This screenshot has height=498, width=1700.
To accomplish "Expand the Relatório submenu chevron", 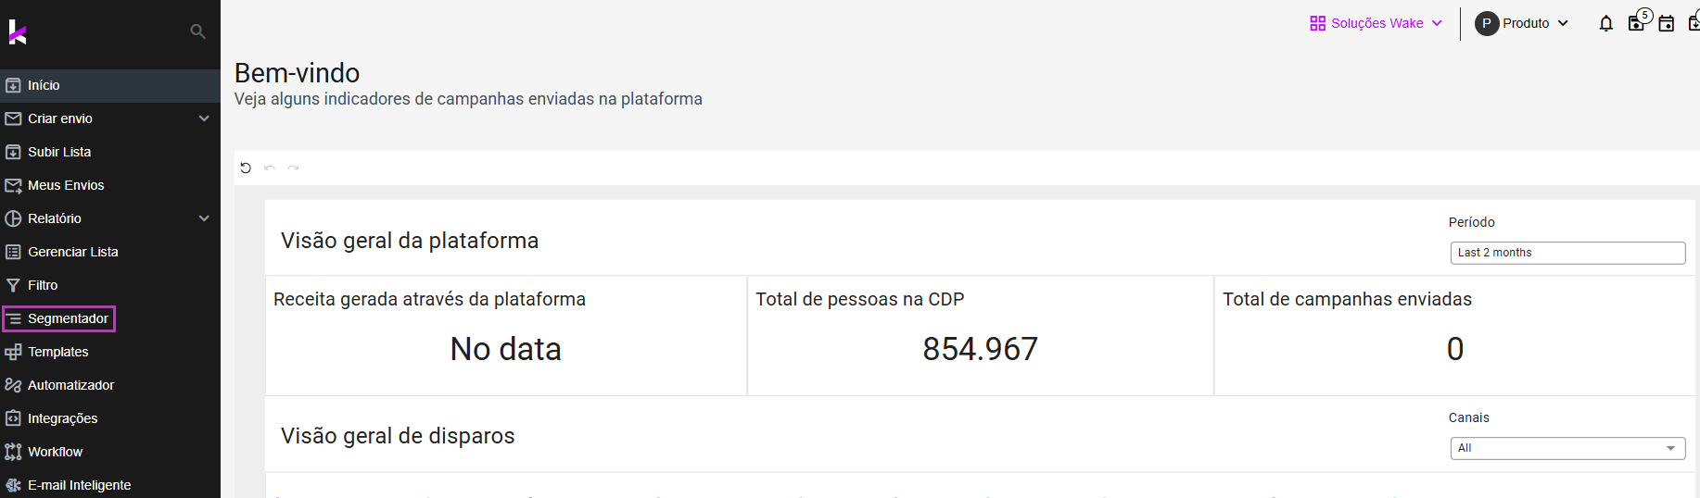I will click(204, 218).
